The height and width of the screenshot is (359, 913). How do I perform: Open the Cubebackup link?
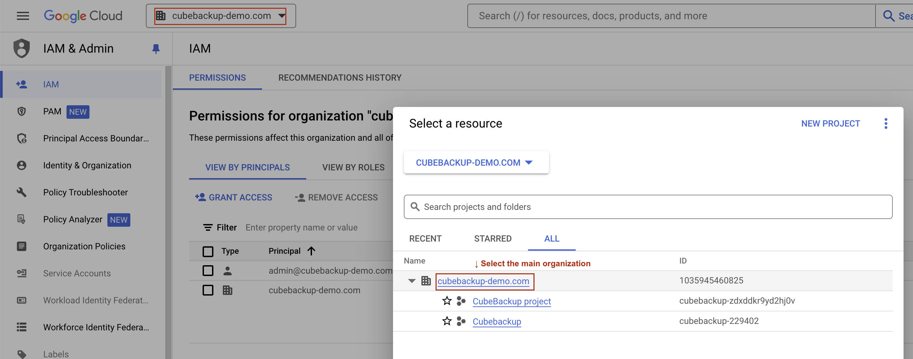[497, 322]
